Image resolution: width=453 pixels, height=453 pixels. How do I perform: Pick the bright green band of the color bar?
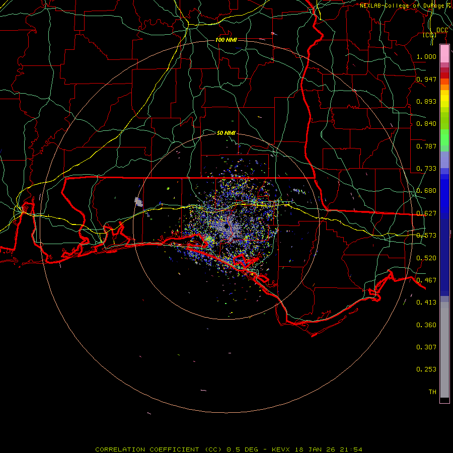click(444, 137)
